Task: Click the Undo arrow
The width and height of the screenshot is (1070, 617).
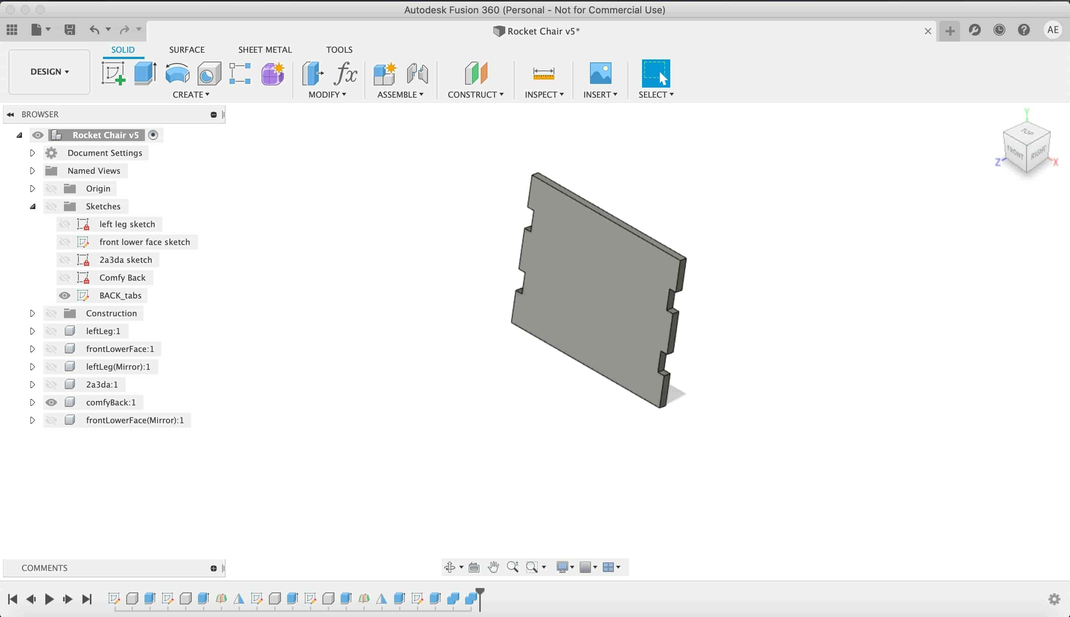Action: pos(95,30)
